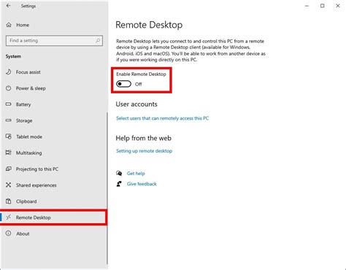Open Shared experiences settings
346x270 pixels.
click(36, 185)
